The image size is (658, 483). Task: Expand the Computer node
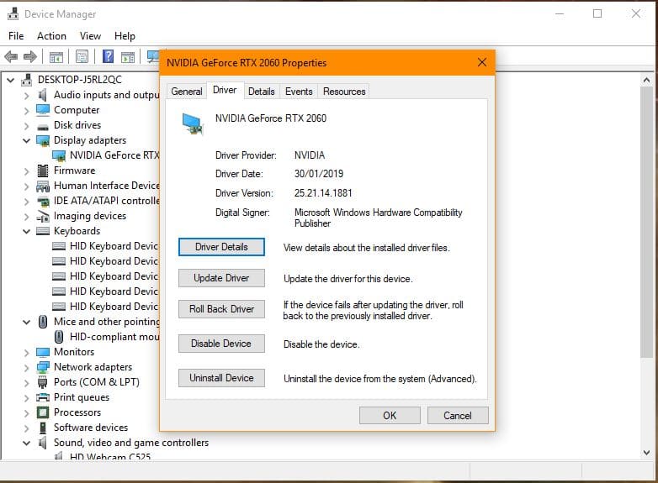coord(26,111)
